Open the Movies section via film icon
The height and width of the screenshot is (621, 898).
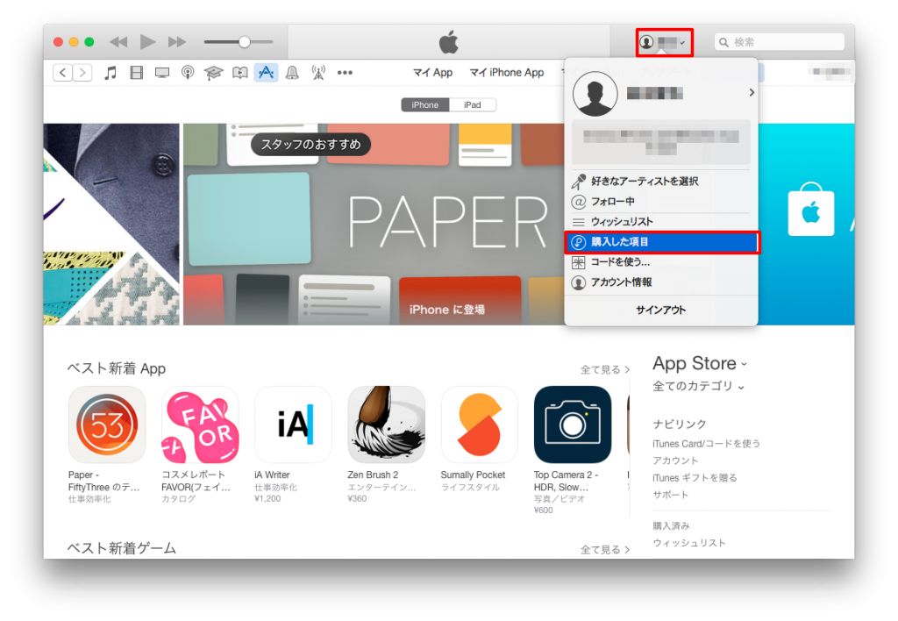(136, 73)
